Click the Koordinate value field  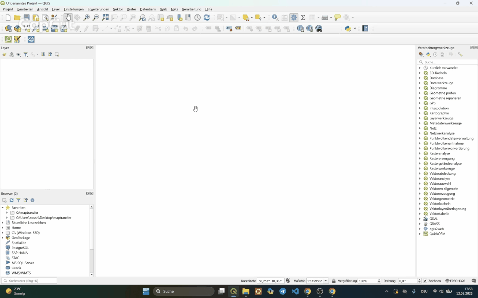pyautogui.click(x=270, y=281)
